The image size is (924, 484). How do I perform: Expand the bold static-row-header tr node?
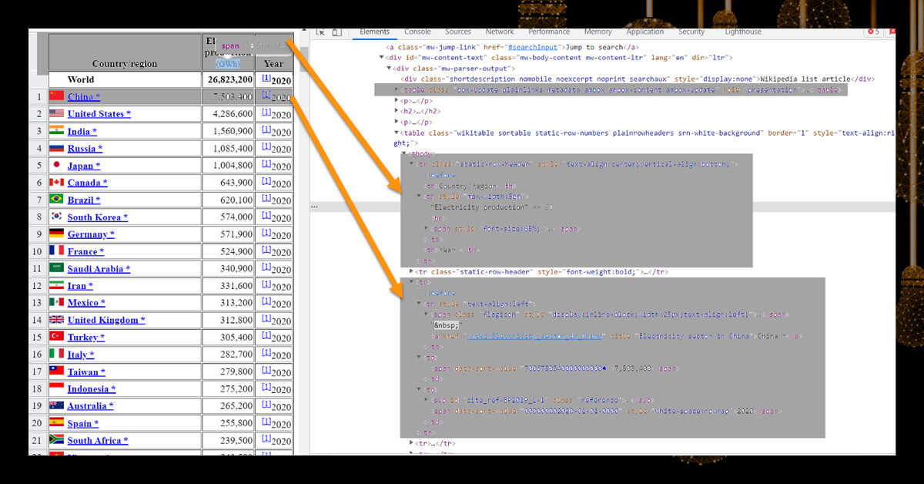click(x=412, y=272)
